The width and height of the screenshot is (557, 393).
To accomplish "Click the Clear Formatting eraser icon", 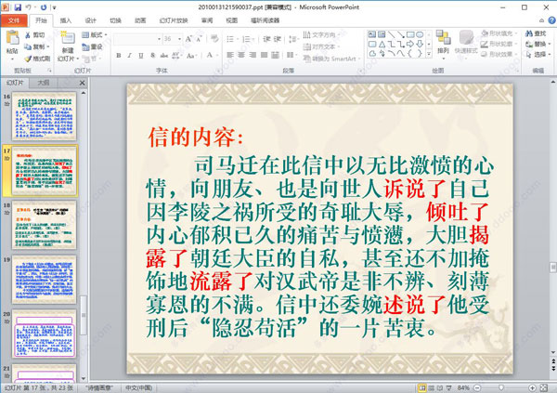I will click(x=214, y=38).
